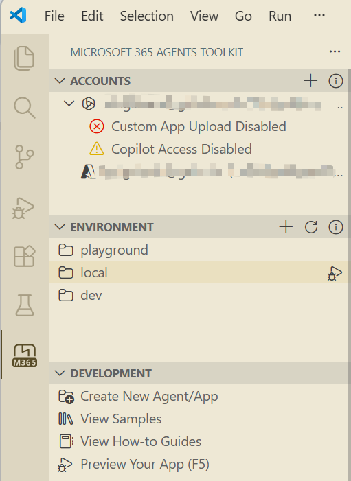Viewport: 351px width, 481px height.
Task: Select the playground environment
Action: click(x=199, y=250)
